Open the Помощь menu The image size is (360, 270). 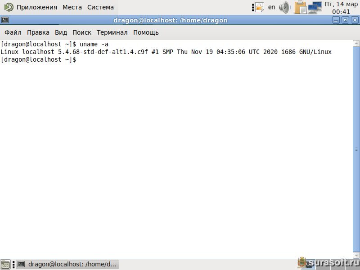click(146, 32)
